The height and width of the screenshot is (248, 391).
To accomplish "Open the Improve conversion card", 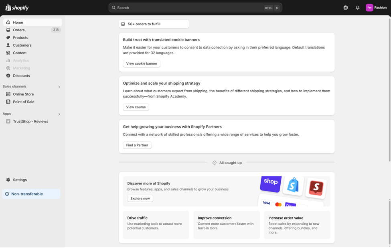I will point(227,225).
